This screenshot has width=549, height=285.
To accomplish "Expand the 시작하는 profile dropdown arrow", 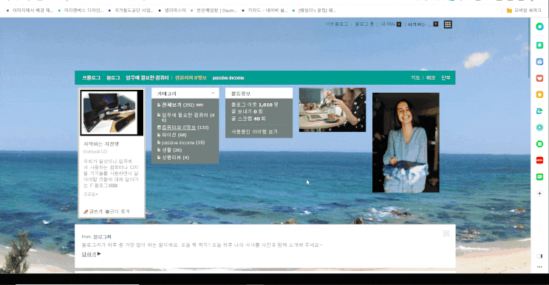I will 435,24.
